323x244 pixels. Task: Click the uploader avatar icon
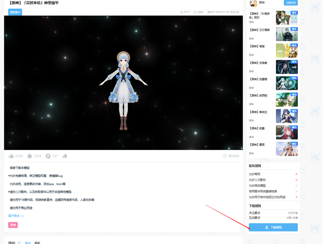[x=252, y=3]
